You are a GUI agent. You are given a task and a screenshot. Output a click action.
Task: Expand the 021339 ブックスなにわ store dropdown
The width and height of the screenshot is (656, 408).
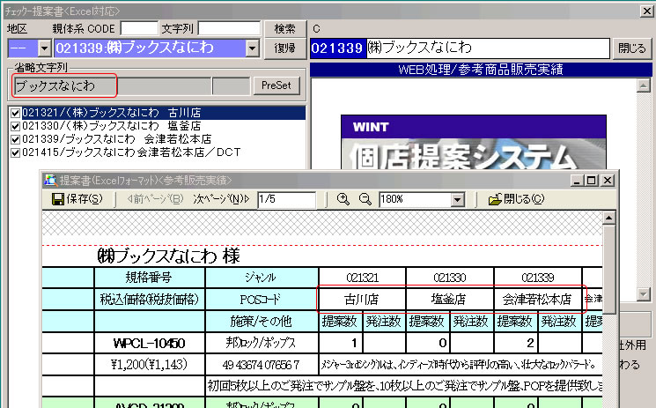click(252, 48)
